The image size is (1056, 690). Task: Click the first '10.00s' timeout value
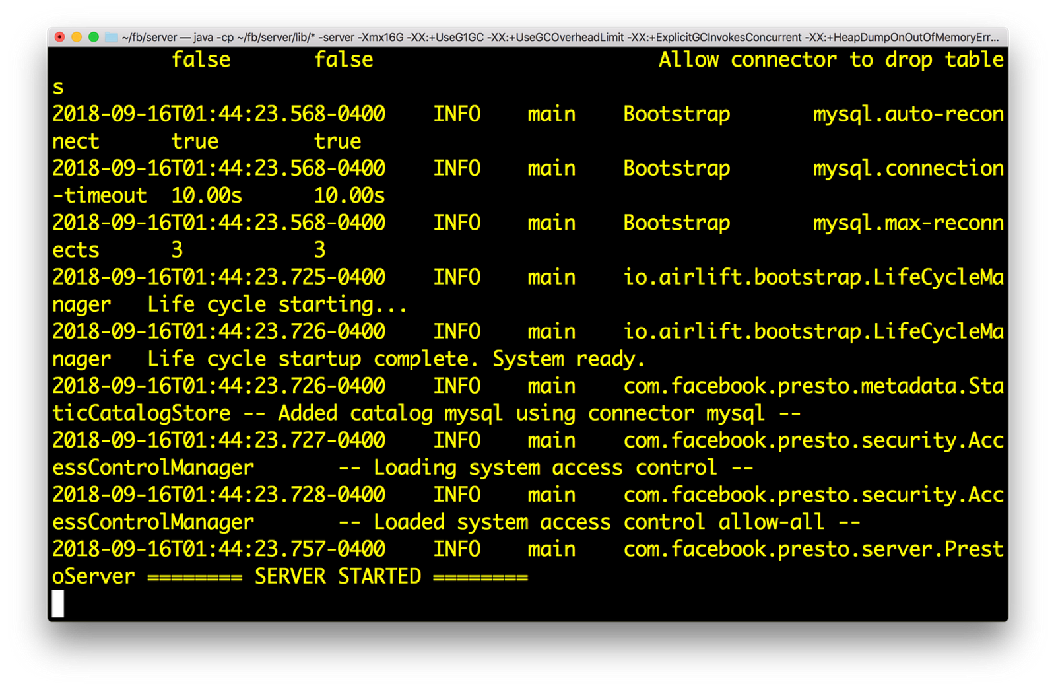(206, 196)
